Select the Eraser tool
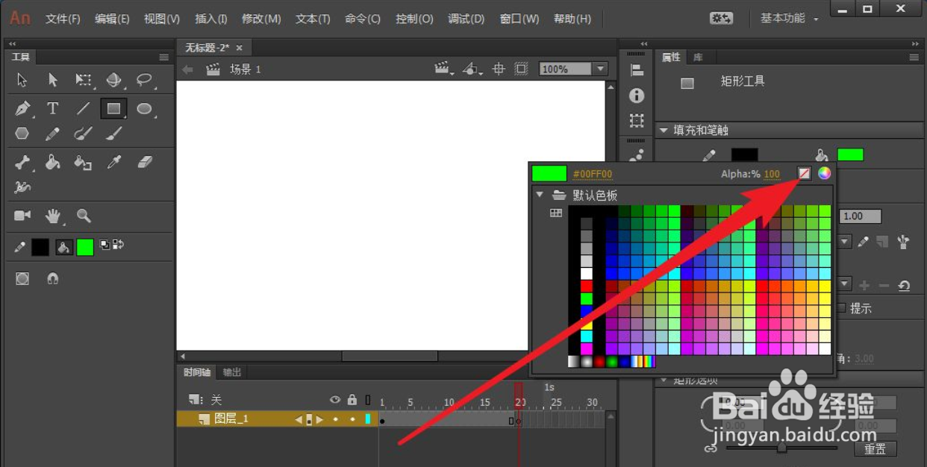 143,162
